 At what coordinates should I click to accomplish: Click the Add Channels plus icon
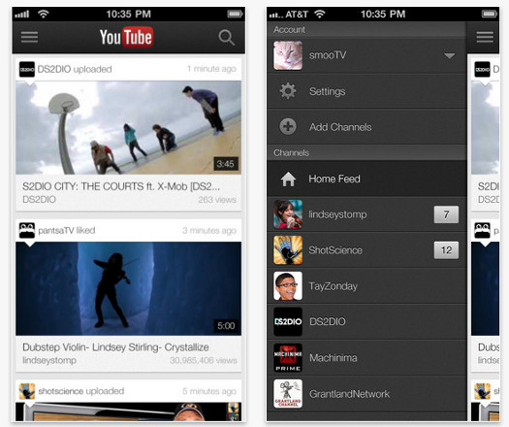coord(288,127)
